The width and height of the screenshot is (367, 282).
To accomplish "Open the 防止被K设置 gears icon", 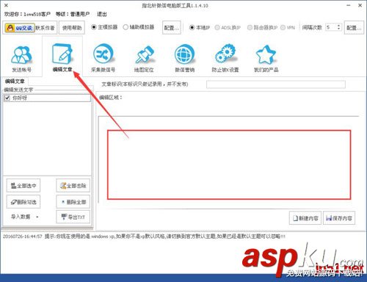I will coord(225,58).
